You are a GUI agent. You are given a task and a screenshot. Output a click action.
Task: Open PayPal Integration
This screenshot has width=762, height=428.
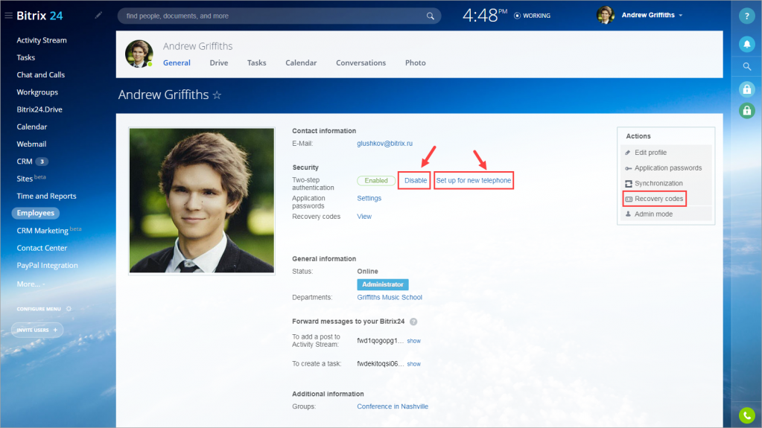point(47,265)
